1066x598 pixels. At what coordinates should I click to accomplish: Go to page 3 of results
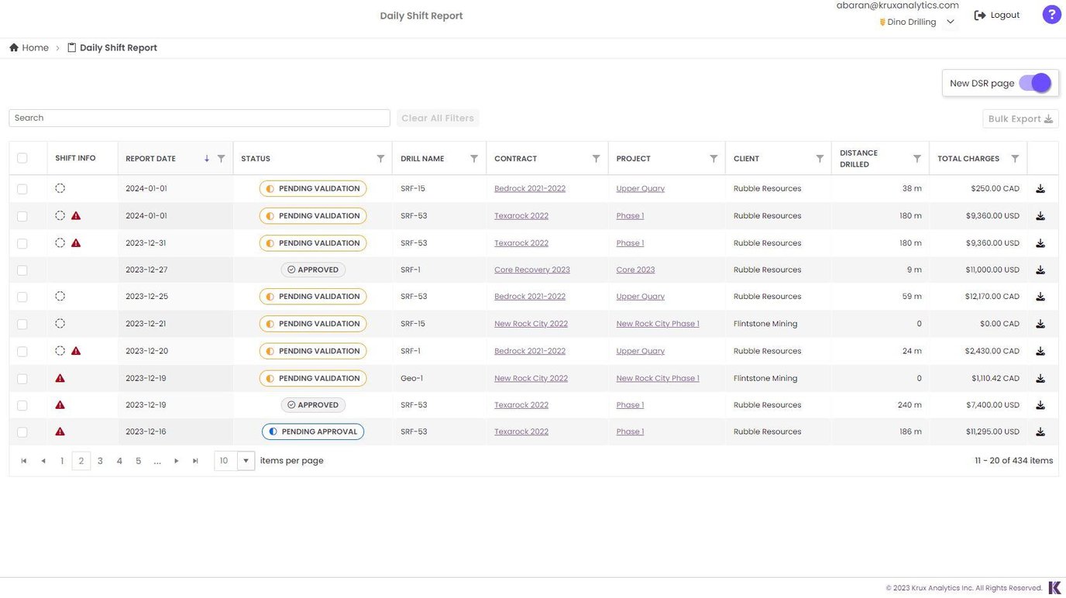click(x=100, y=461)
